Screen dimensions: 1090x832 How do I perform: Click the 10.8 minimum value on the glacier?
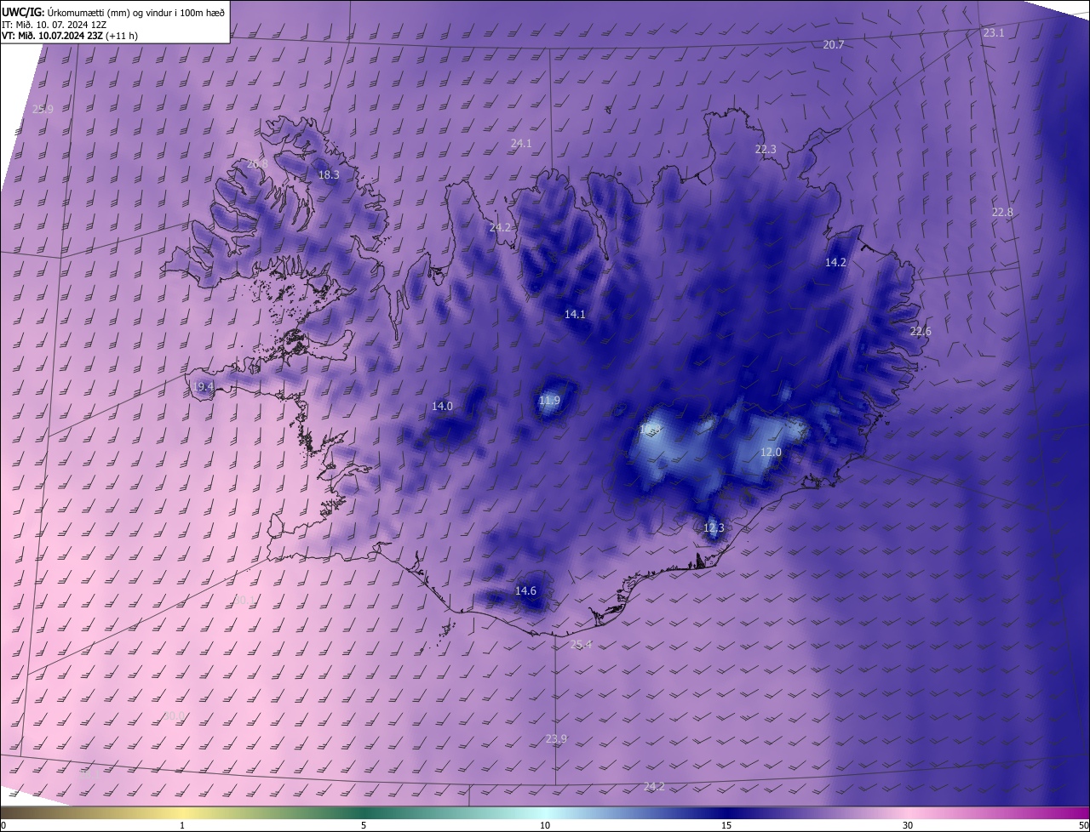click(x=649, y=430)
